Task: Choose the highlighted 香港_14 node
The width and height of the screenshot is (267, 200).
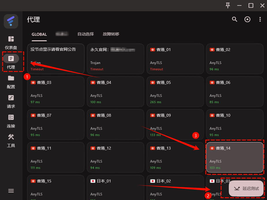Action: click(235, 157)
